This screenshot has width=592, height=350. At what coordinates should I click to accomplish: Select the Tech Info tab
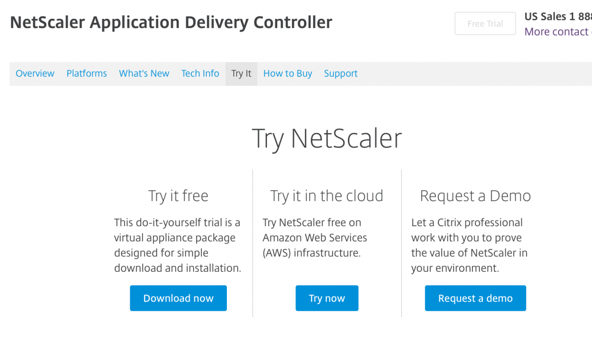pyautogui.click(x=200, y=74)
